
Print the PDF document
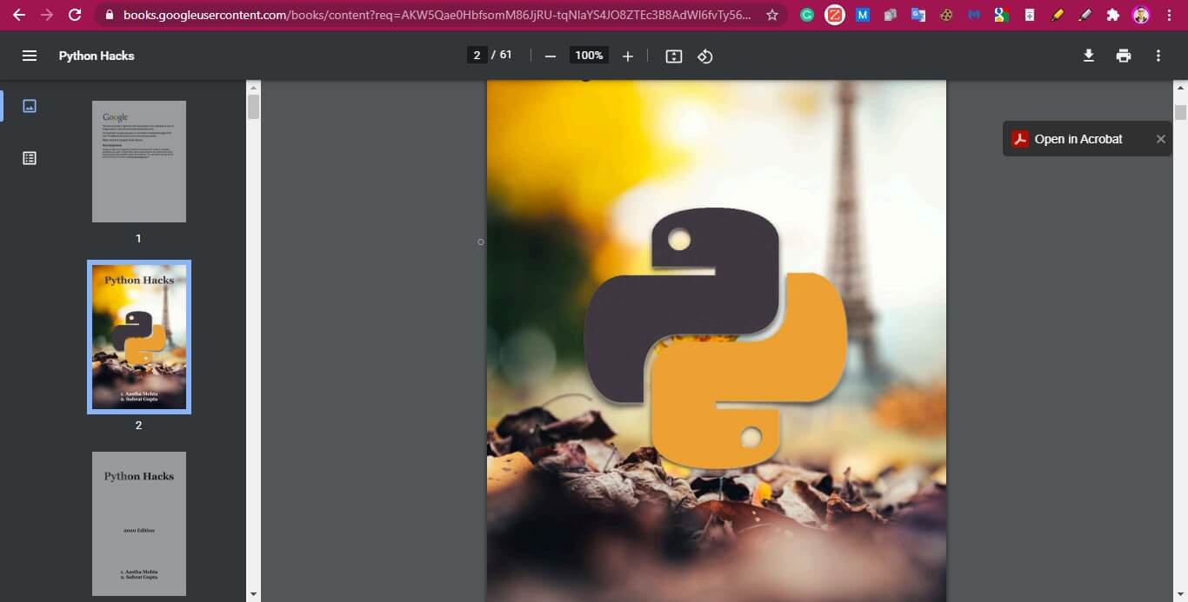[x=1124, y=56]
